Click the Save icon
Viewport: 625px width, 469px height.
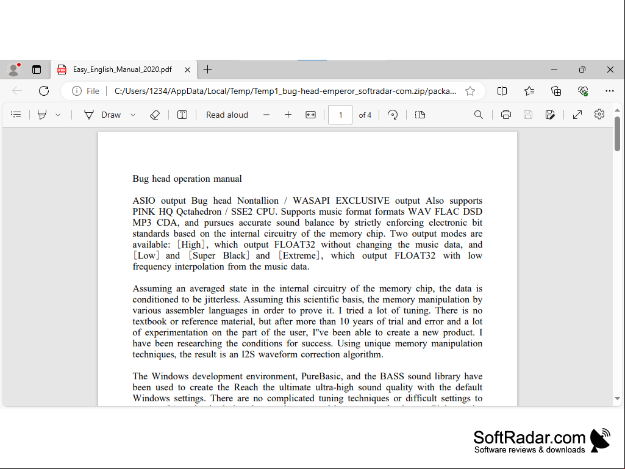(x=527, y=115)
